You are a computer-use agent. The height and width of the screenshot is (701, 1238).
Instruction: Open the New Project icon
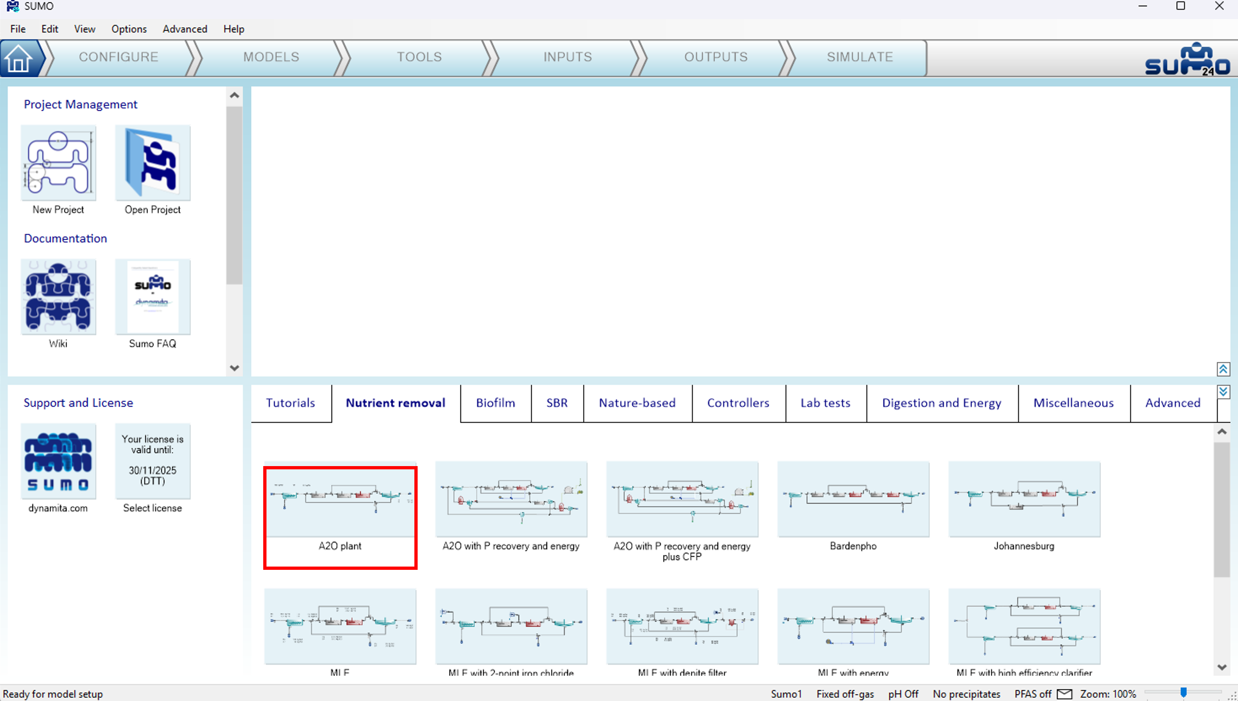(x=58, y=163)
